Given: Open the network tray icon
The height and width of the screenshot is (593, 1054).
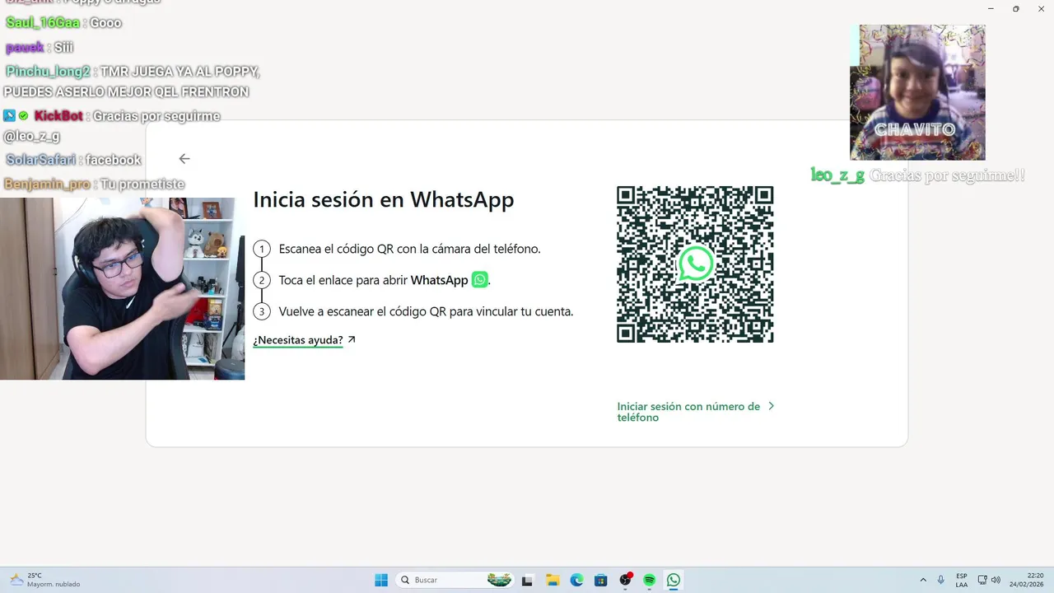Looking at the screenshot, I should point(982,580).
